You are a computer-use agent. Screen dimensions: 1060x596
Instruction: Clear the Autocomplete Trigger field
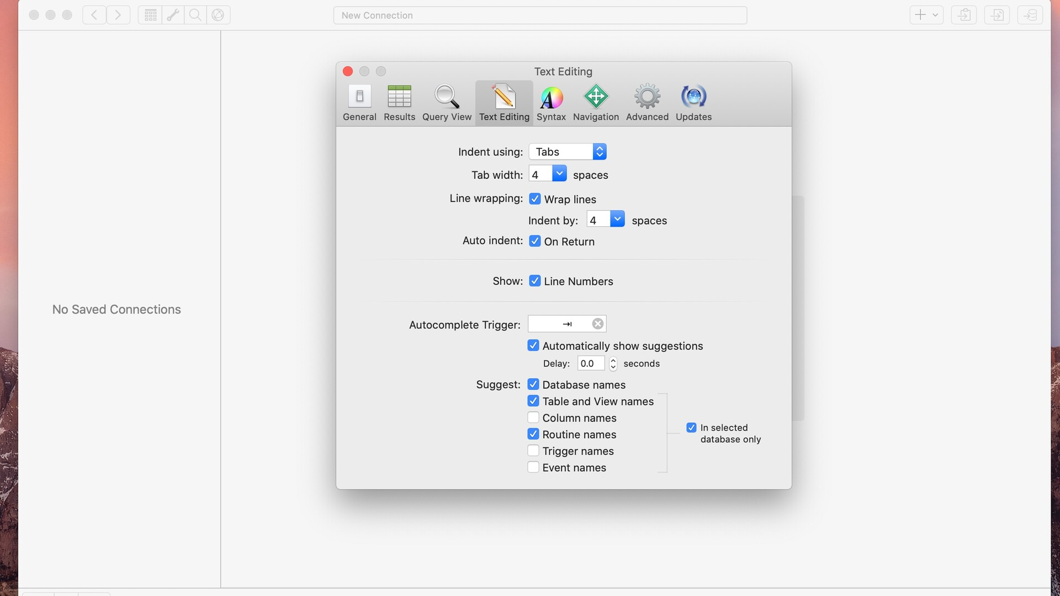597,324
